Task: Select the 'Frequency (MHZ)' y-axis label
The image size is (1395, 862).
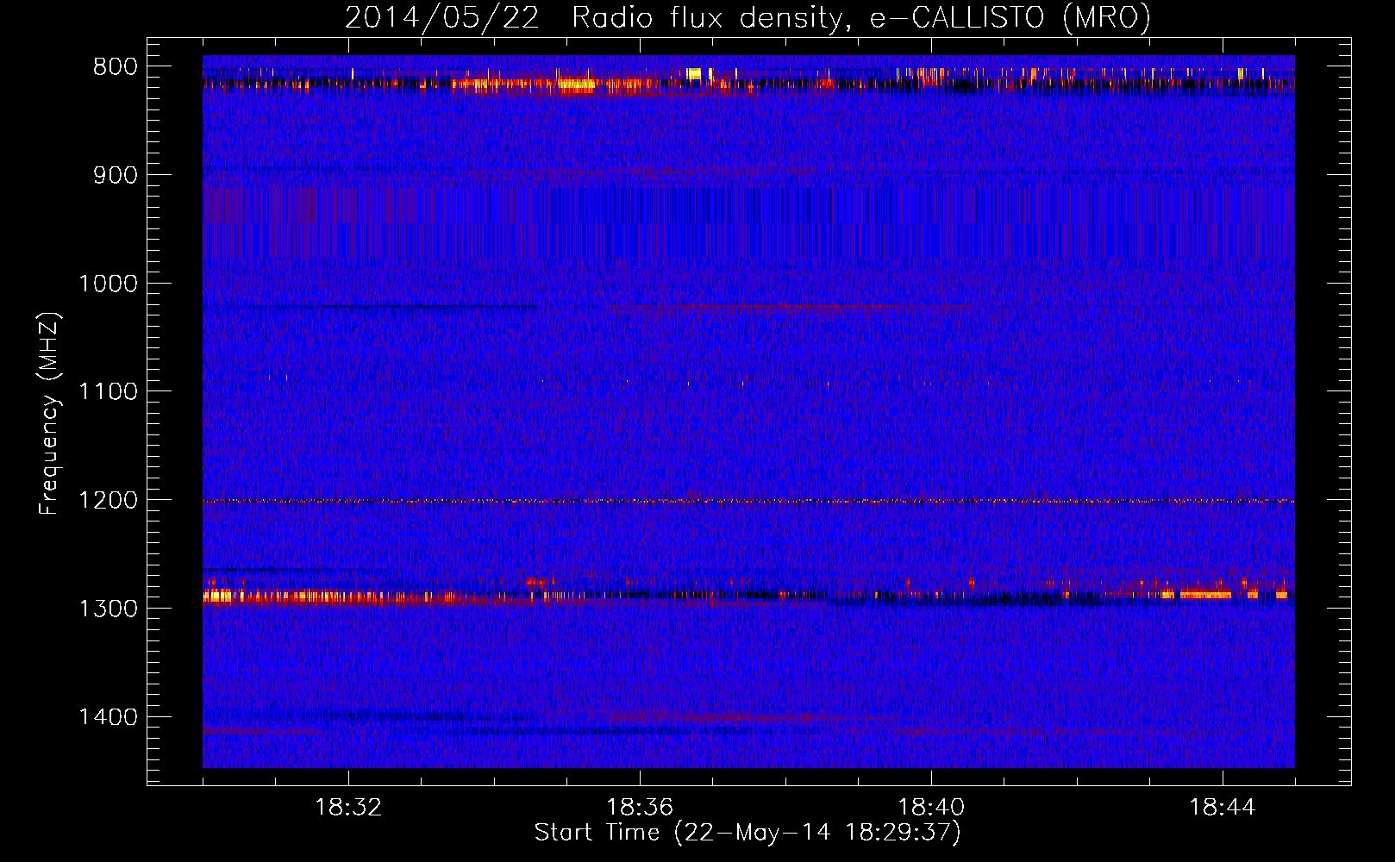Action: [x=49, y=414]
